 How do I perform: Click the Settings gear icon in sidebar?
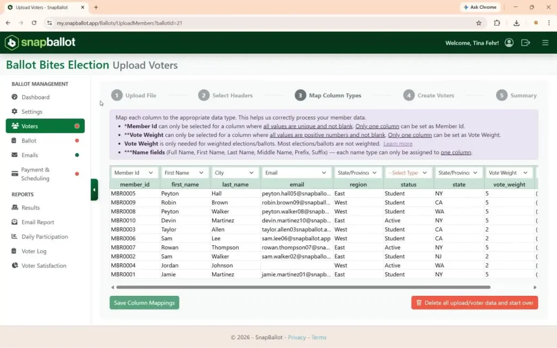[x=15, y=111]
